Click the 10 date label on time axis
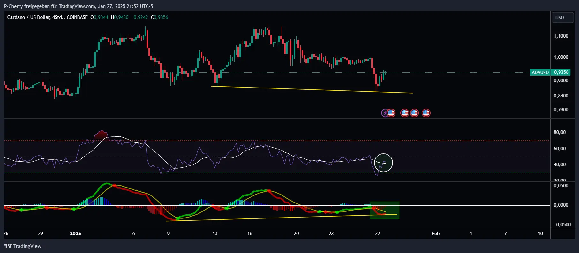 click(x=540, y=234)
